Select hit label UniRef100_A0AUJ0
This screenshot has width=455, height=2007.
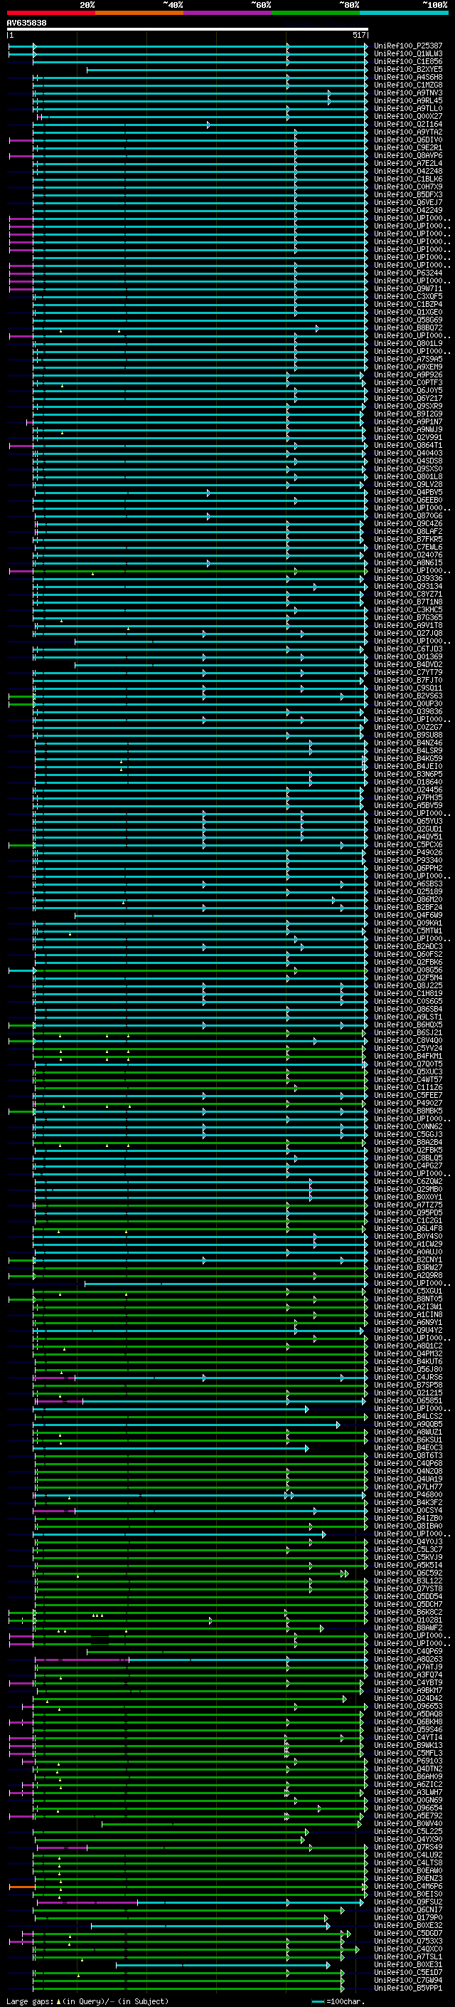point(408,1252)
